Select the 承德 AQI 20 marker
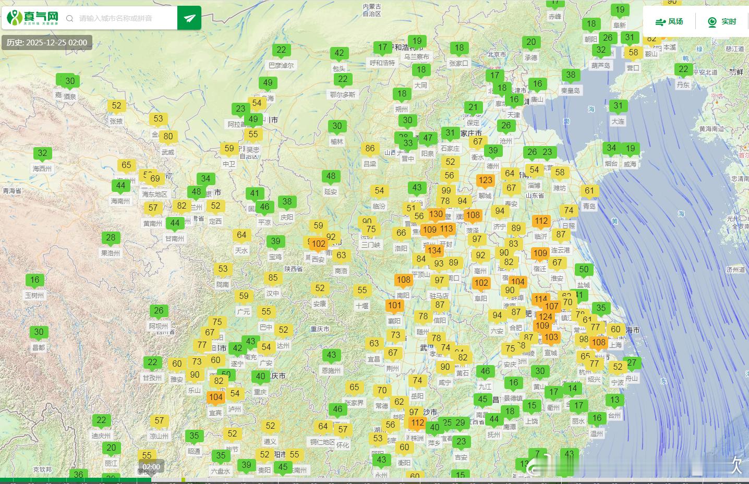This screenshot has height=484, width=749. pos(531,43)
